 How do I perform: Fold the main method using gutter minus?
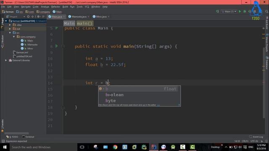point(63,46)
